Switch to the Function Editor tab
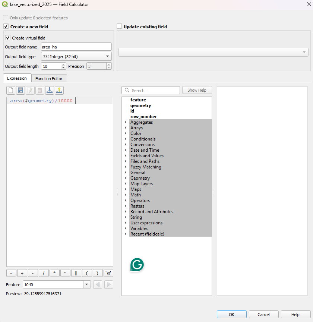 (49, 79)
